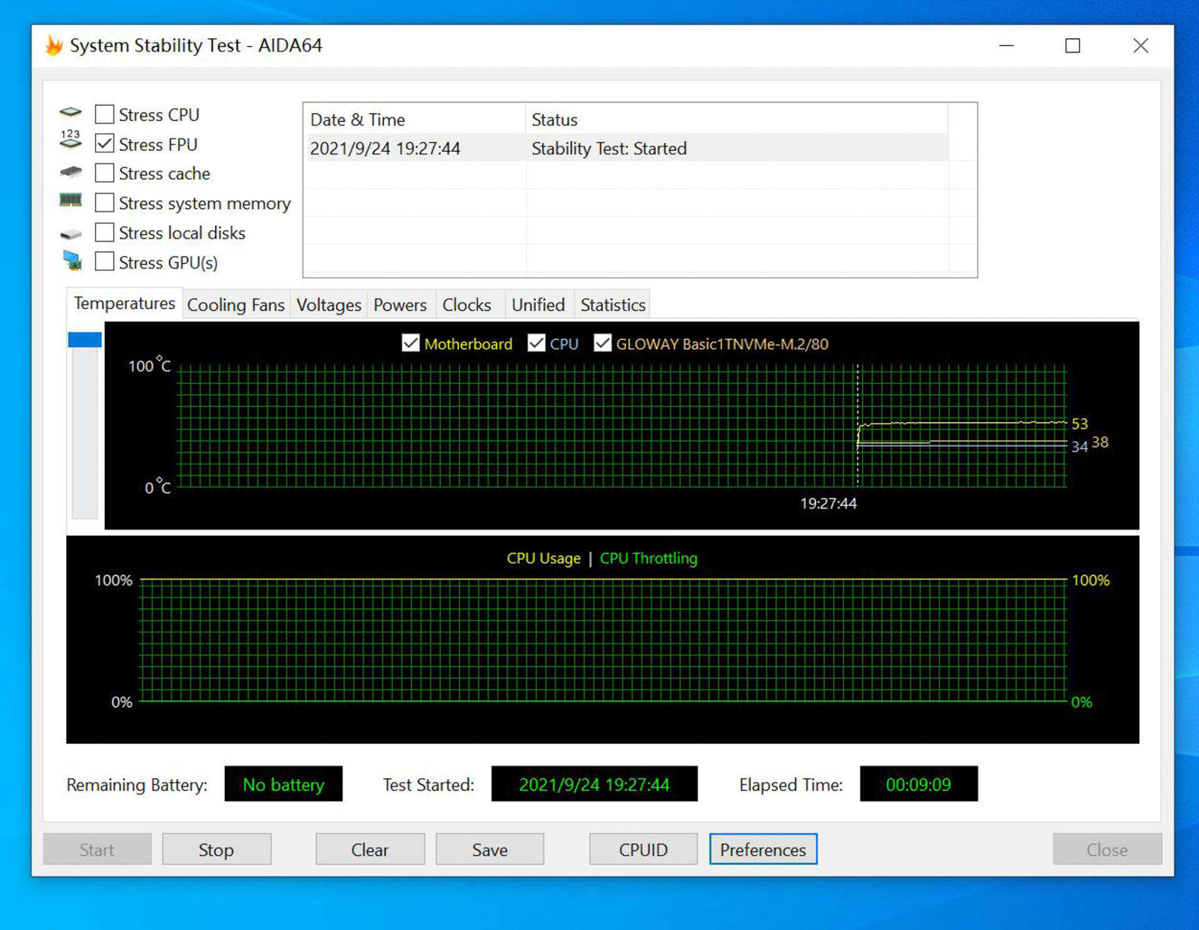This screenshot has width=1199, height=930.
Task: Click the Test Started value field
Action: tap(595, 784)
